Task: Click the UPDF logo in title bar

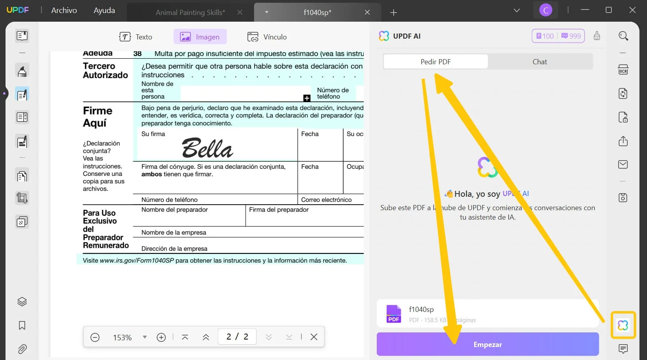Action: 18,10
